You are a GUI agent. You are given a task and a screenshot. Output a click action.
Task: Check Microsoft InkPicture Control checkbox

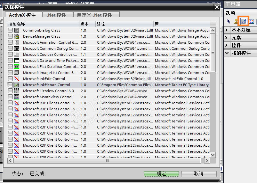tap(10, 85)
